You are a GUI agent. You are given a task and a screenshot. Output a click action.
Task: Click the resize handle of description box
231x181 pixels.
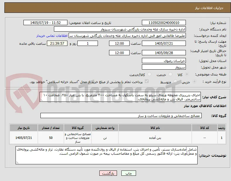[41, 100]
